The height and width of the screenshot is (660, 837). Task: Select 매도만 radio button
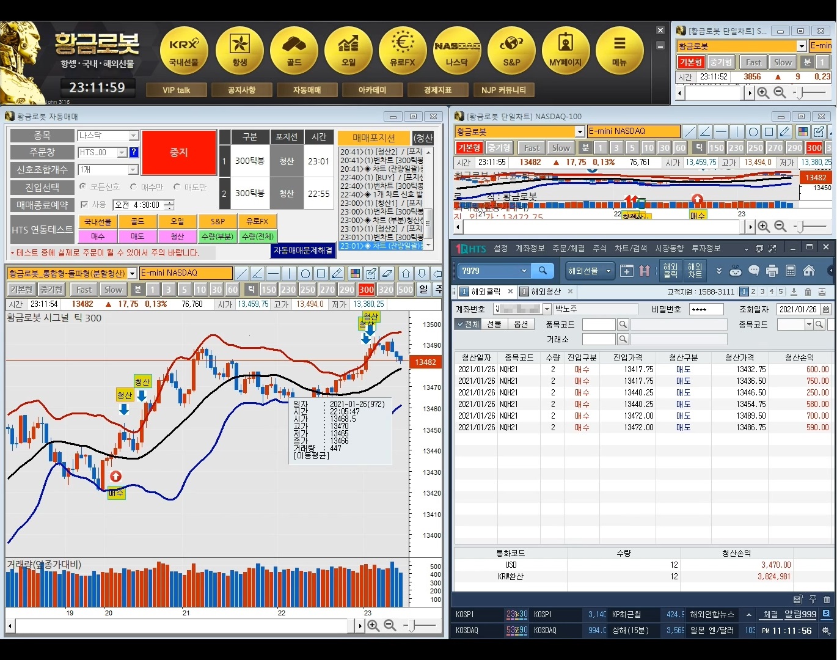(x=177, y=186)
